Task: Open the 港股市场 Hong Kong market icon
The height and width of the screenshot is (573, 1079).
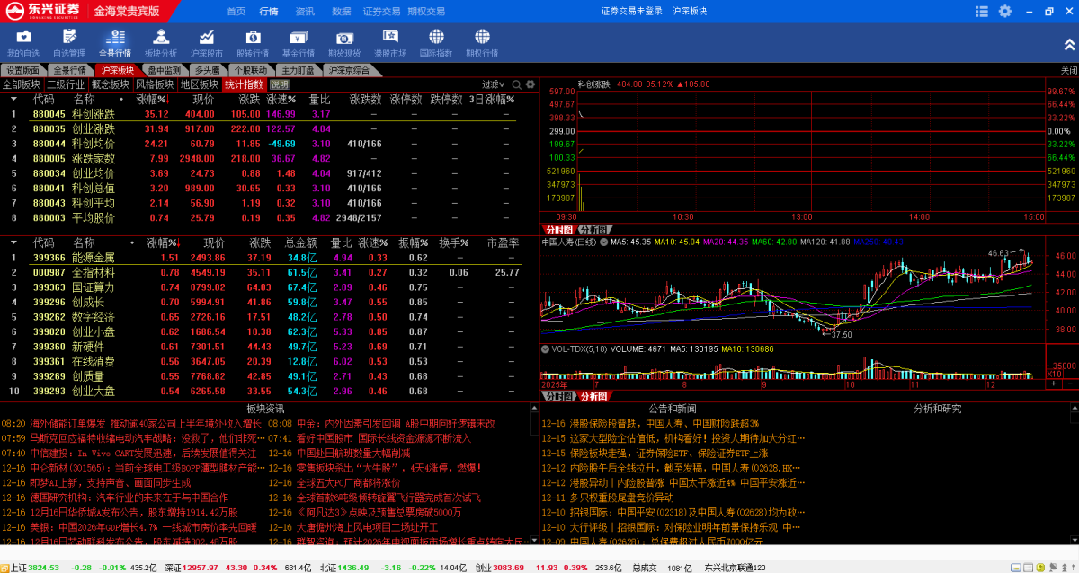Action: pyautogui.click(x=389, y=40)
